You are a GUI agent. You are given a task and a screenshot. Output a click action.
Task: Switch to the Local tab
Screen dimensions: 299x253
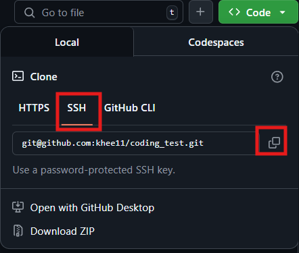click(67, 42)
